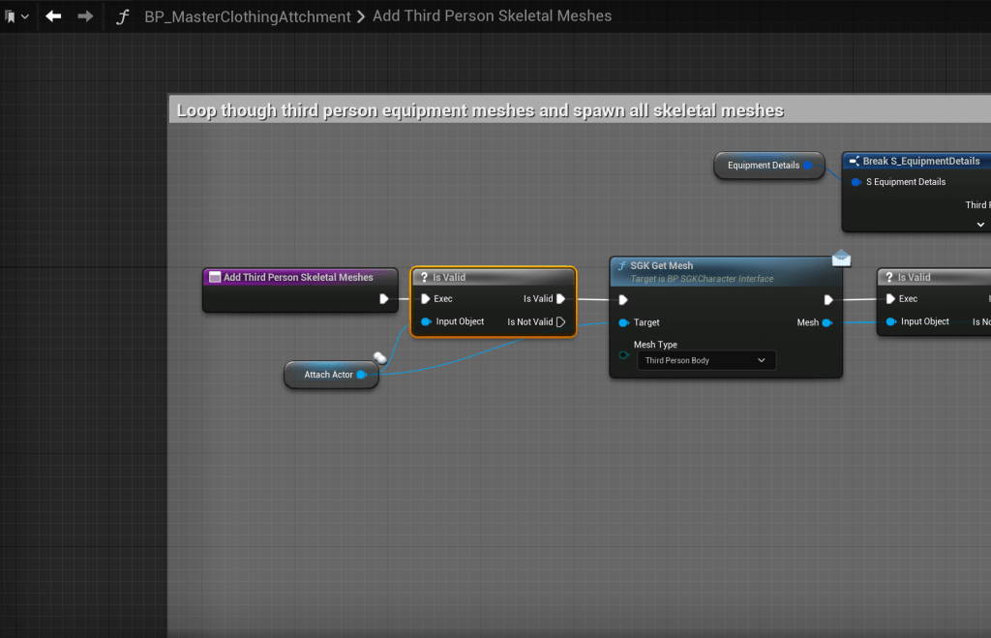
Task: Click the Exec input pin on the highlighted Is Valid node
Action: [x=426, y=298]
